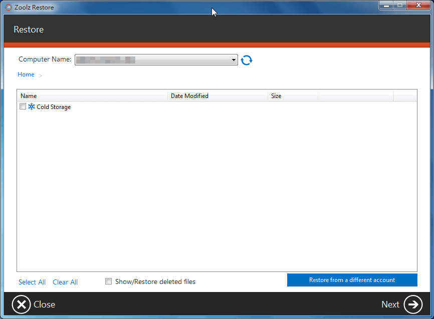Click the Clear All link

[x=65, y=282]
